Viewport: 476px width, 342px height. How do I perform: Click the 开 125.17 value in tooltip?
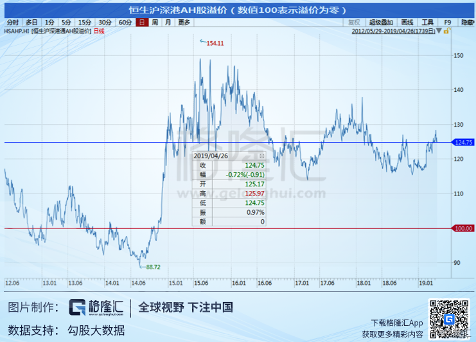tap(254, 184)
